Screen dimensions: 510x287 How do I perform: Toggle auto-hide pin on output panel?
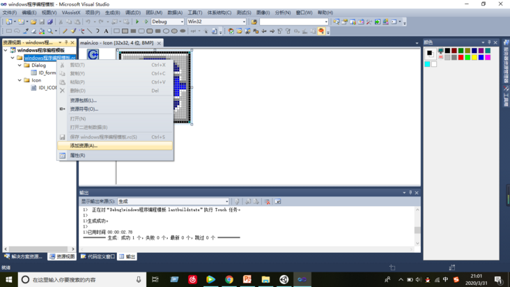(410, 193)
